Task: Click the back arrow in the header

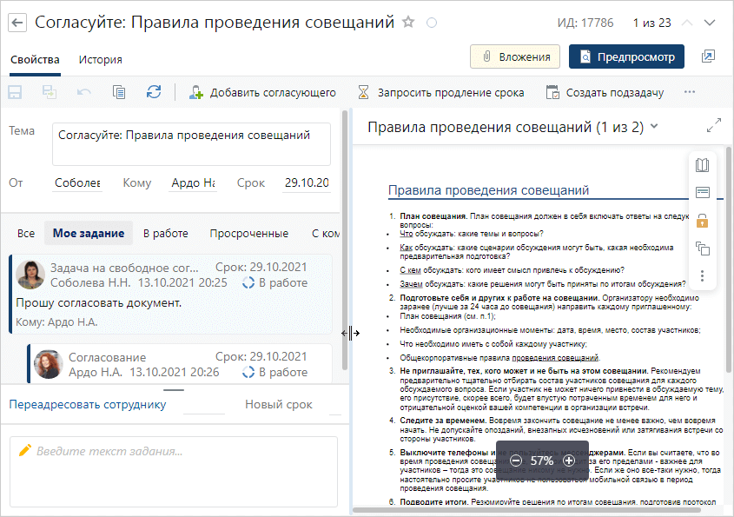Action: pos(17,23)
